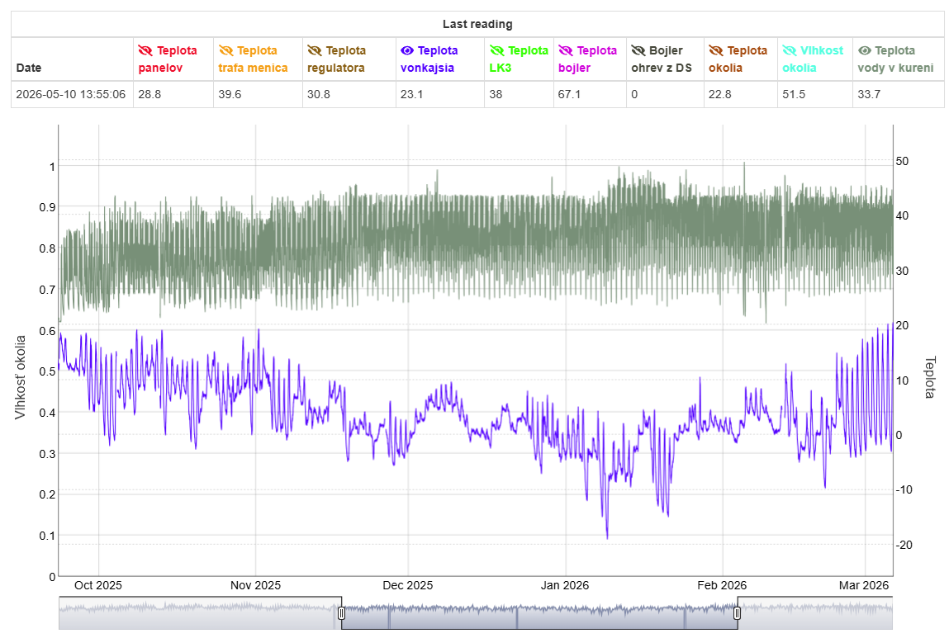Image resolution: width=949 pixels, height=638 pixels.
Task: Click the Teplota right axis title
Action: pyautogui.click(x=930, y=377)
